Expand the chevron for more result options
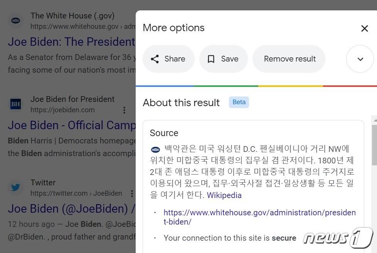Viewport: 377px width, 253px height. (360, 59)
